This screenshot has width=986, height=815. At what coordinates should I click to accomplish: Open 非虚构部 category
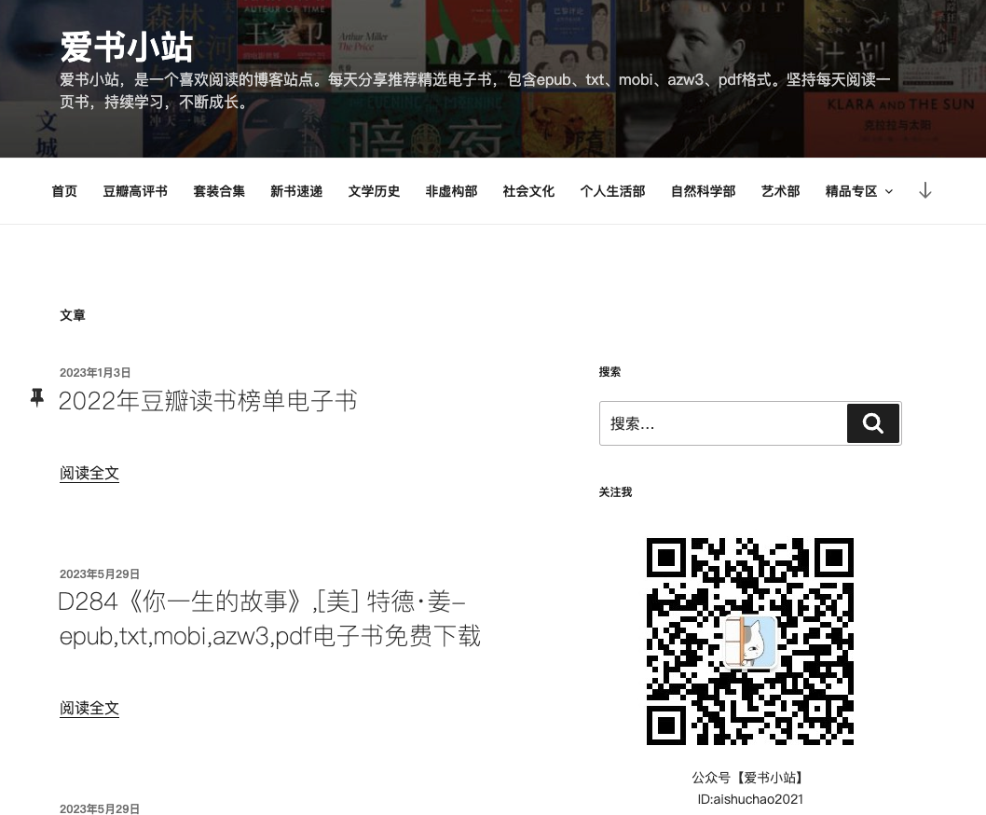tap(451, 191)
